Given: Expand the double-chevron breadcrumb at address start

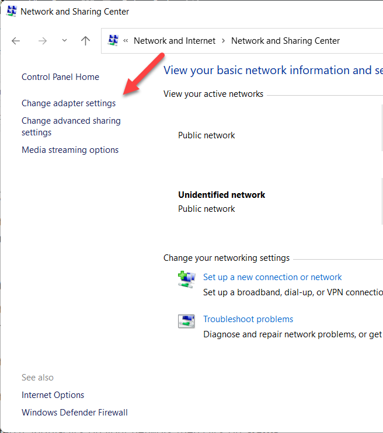Looking at the screenshot, I should coord(126,41).
